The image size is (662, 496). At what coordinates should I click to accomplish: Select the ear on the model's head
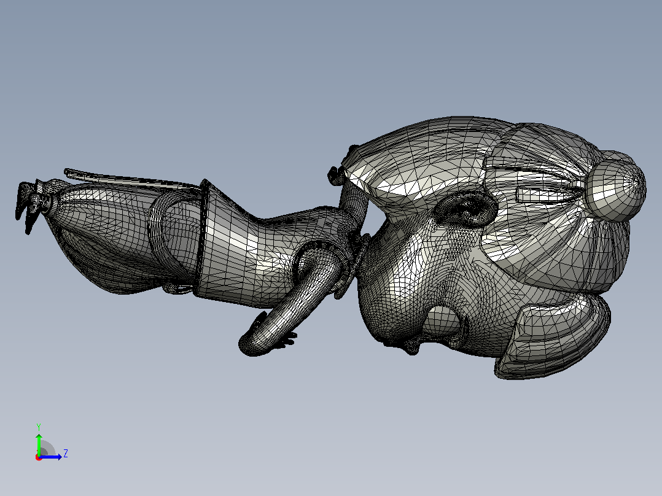pos(465,209)
